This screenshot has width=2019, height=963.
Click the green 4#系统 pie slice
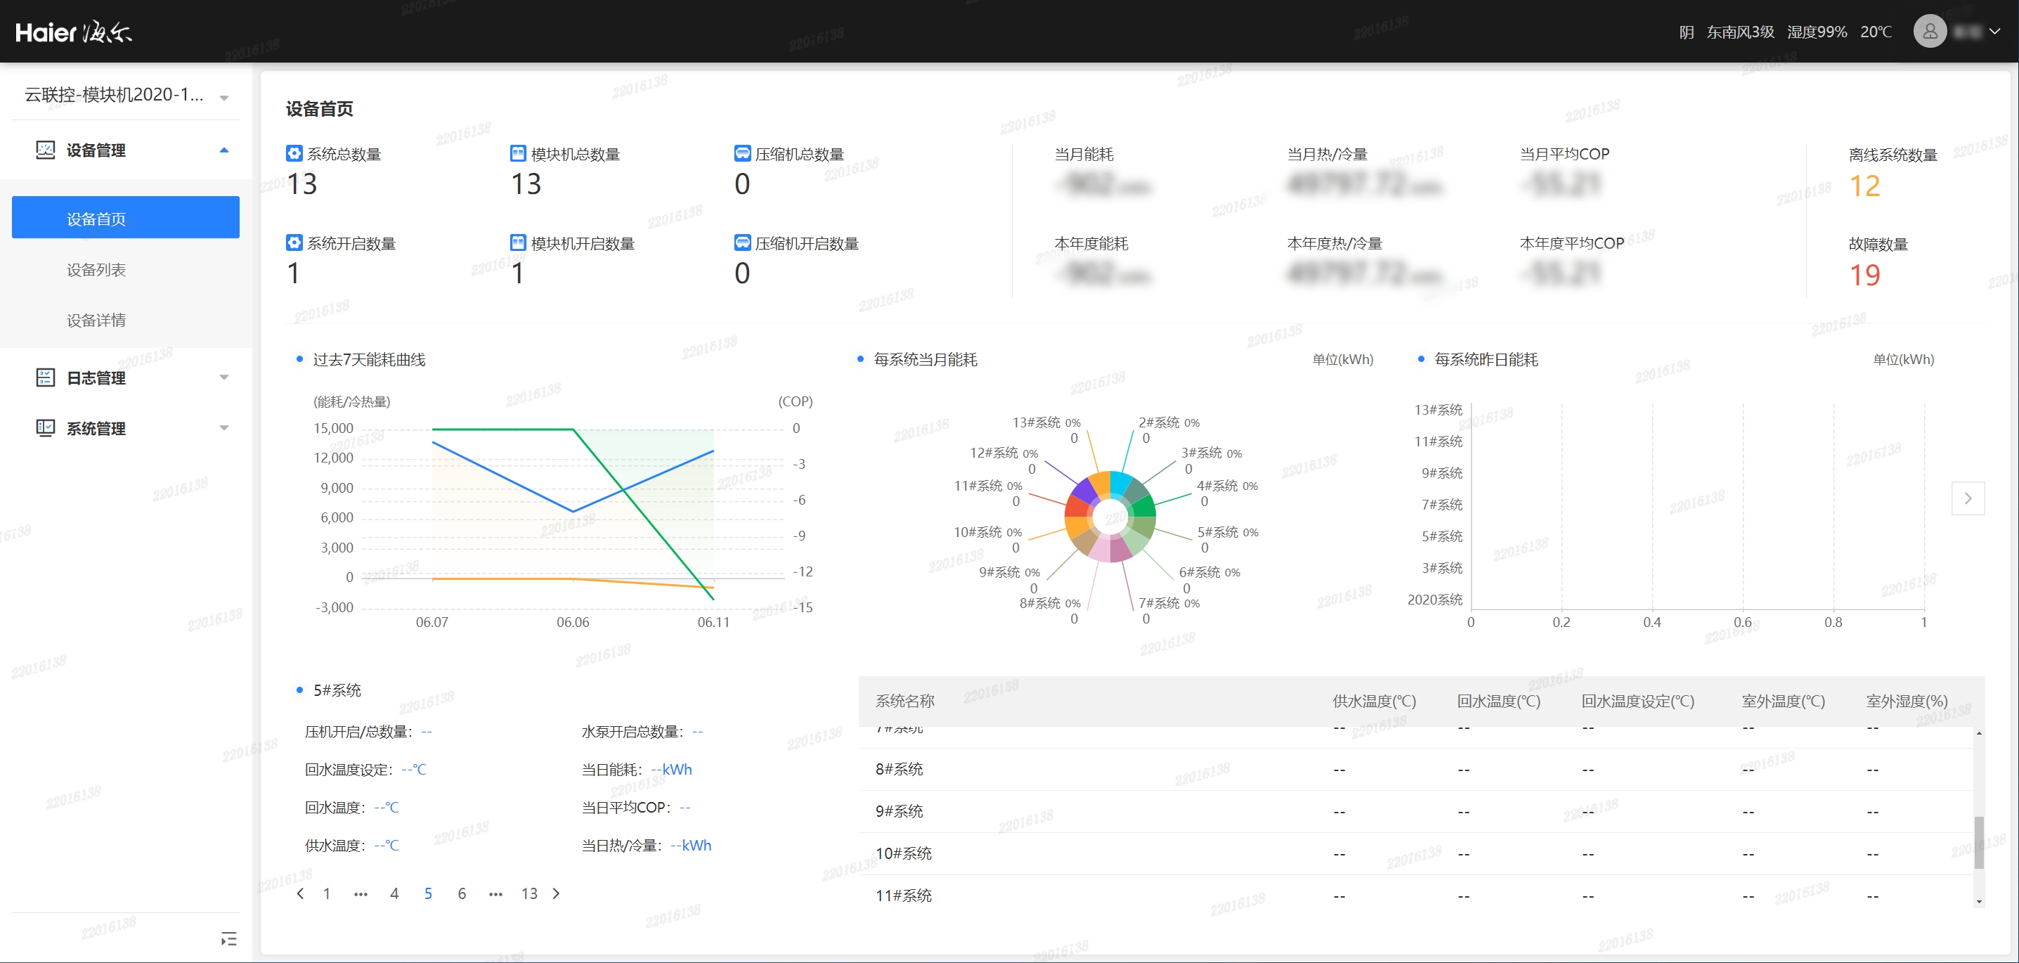(x=1145, y=507)
